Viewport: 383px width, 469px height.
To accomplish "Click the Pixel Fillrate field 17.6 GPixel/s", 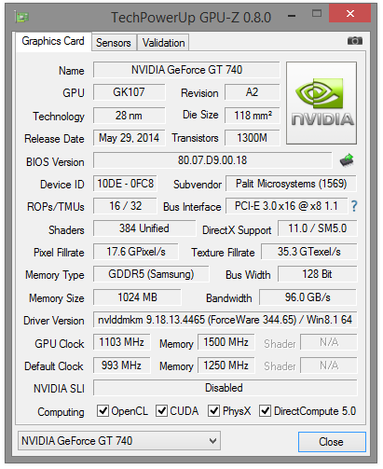I will pos(136,252).
